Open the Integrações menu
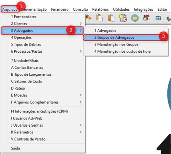This screenshot has height=154, width=171. 144,9
